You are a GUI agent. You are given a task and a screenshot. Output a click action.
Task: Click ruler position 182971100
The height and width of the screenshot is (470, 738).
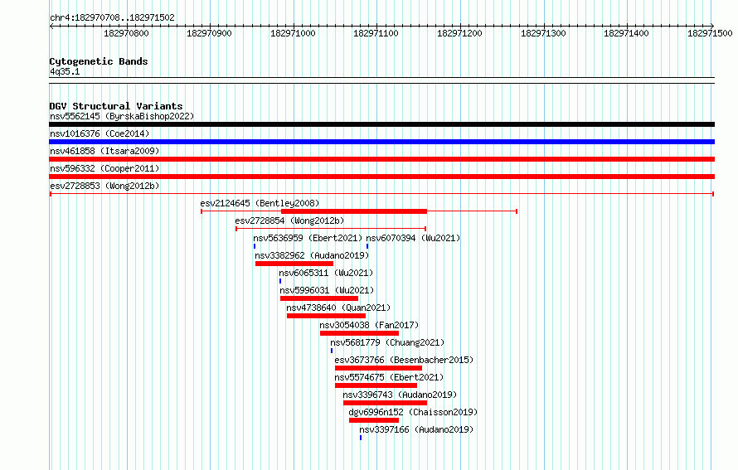point(376,33)
